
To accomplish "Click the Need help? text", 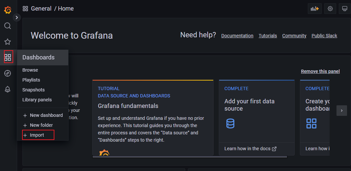I will [x=198, y=35].
